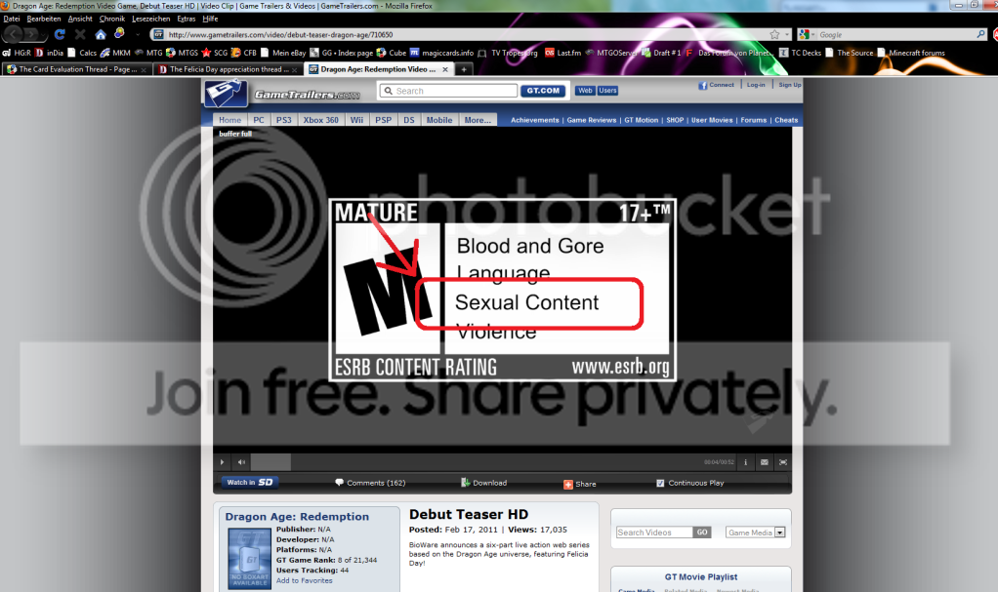The width and height of the screenshot is (998, 592).
Task: Click the Watch in SD button
Action: pos(251,482)
